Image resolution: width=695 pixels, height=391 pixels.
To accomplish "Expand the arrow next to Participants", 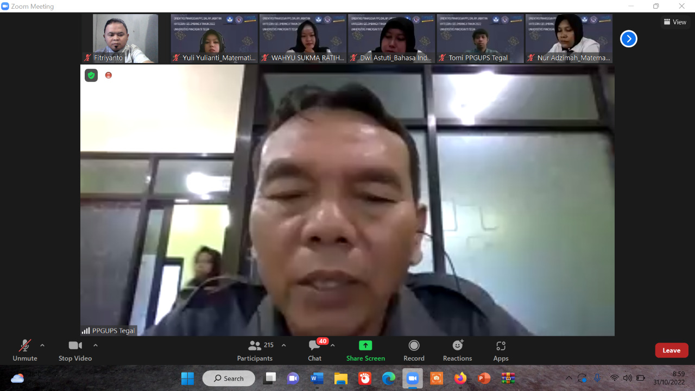I will tap(283, 345).
